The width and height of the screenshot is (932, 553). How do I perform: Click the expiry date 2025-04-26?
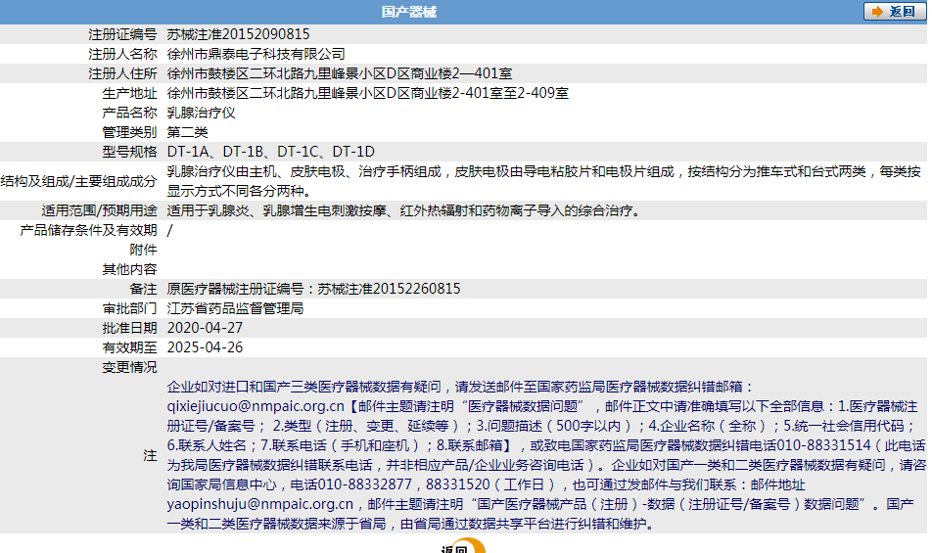[x=205, y=347]
